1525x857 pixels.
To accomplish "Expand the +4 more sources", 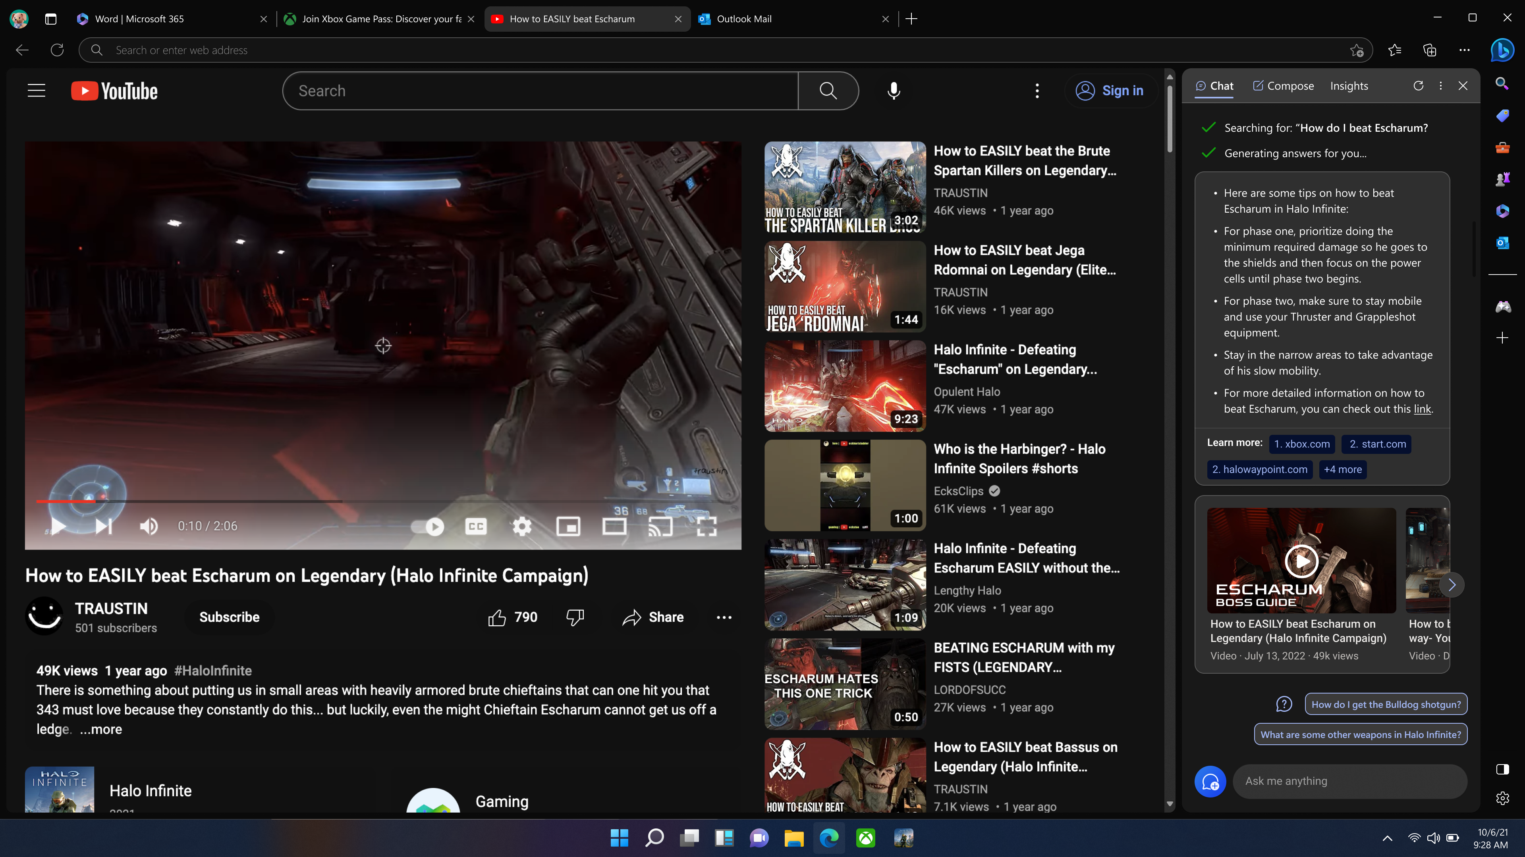I will (1343, 470).
